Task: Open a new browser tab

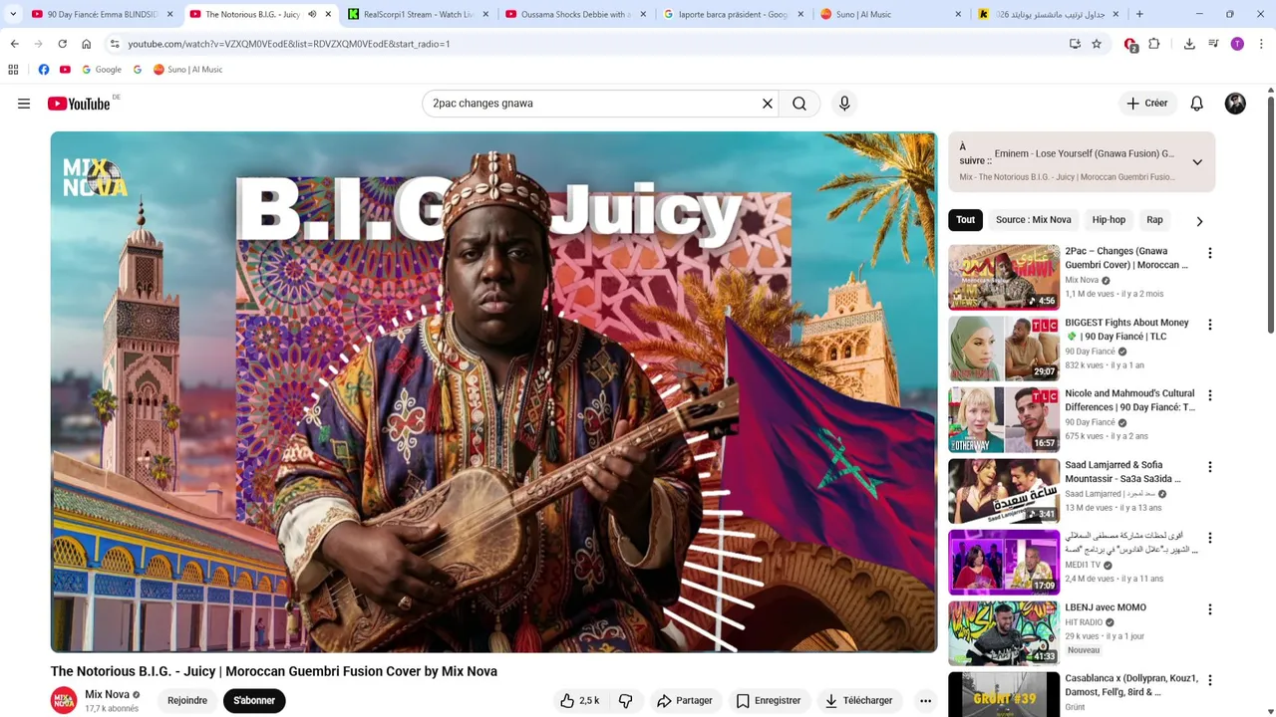Action: pyautogui.click(x=1139, y=14)
